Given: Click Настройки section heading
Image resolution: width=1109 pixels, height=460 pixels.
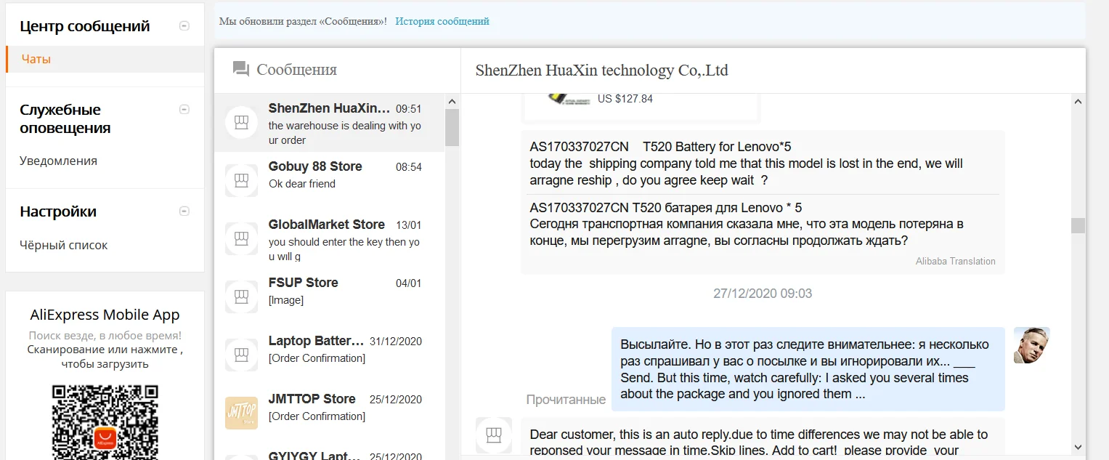Looking at the screenshot, I should [x=58, y=211].
